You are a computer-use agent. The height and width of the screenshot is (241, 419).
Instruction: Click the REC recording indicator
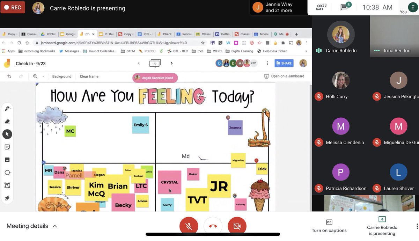pos(13,7)
